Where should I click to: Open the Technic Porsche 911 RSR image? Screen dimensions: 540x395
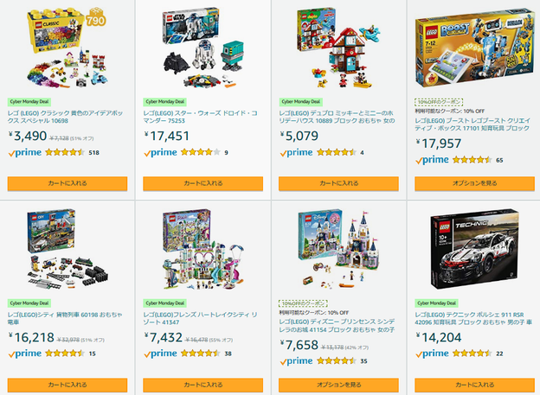coord(474,249)
